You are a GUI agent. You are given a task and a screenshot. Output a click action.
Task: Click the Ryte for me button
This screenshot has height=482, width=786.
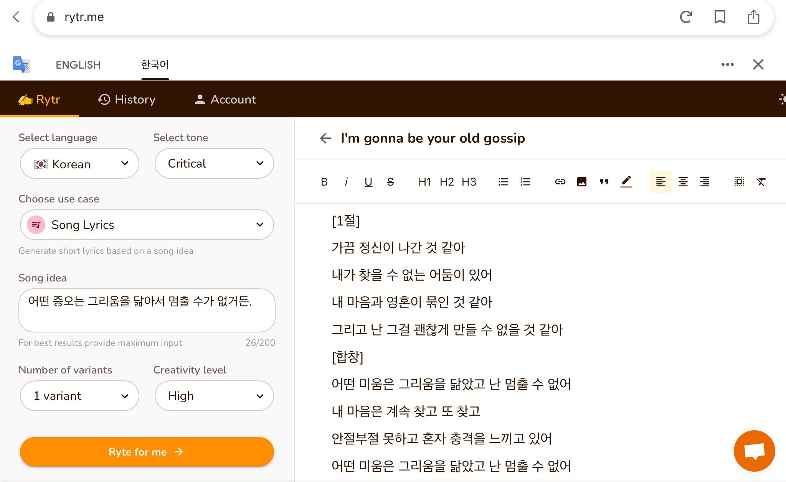(x=147, y=452)
